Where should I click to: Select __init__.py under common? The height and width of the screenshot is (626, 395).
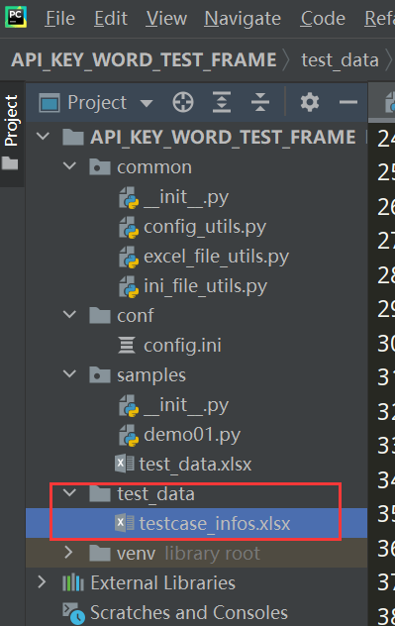pyautogui.click(x=186, y=197)
